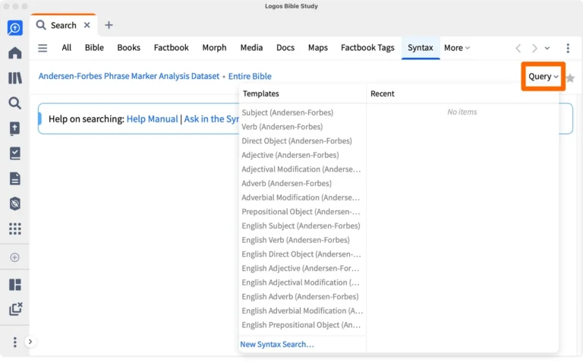The image size is (583, 363).
Task: Open the Query dropdown
Action: click(544, 76)
